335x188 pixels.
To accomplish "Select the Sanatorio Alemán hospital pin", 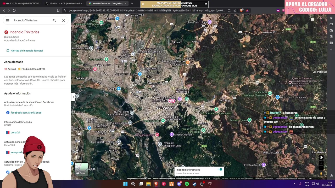I will (x=157, y=135).
